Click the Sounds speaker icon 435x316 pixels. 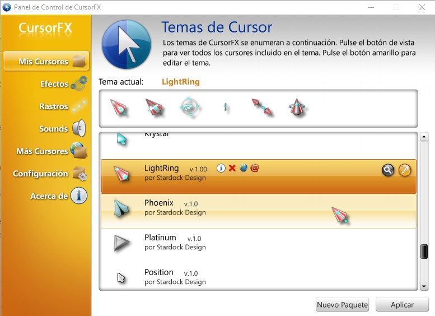79,128
